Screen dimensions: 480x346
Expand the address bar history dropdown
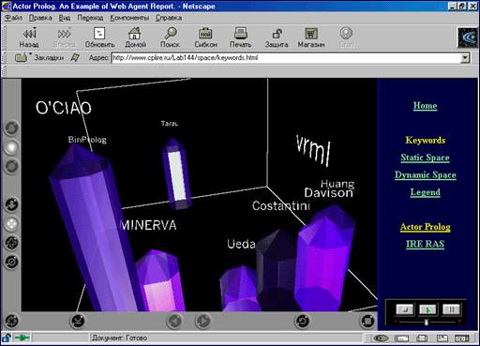[x=465, y=58]
